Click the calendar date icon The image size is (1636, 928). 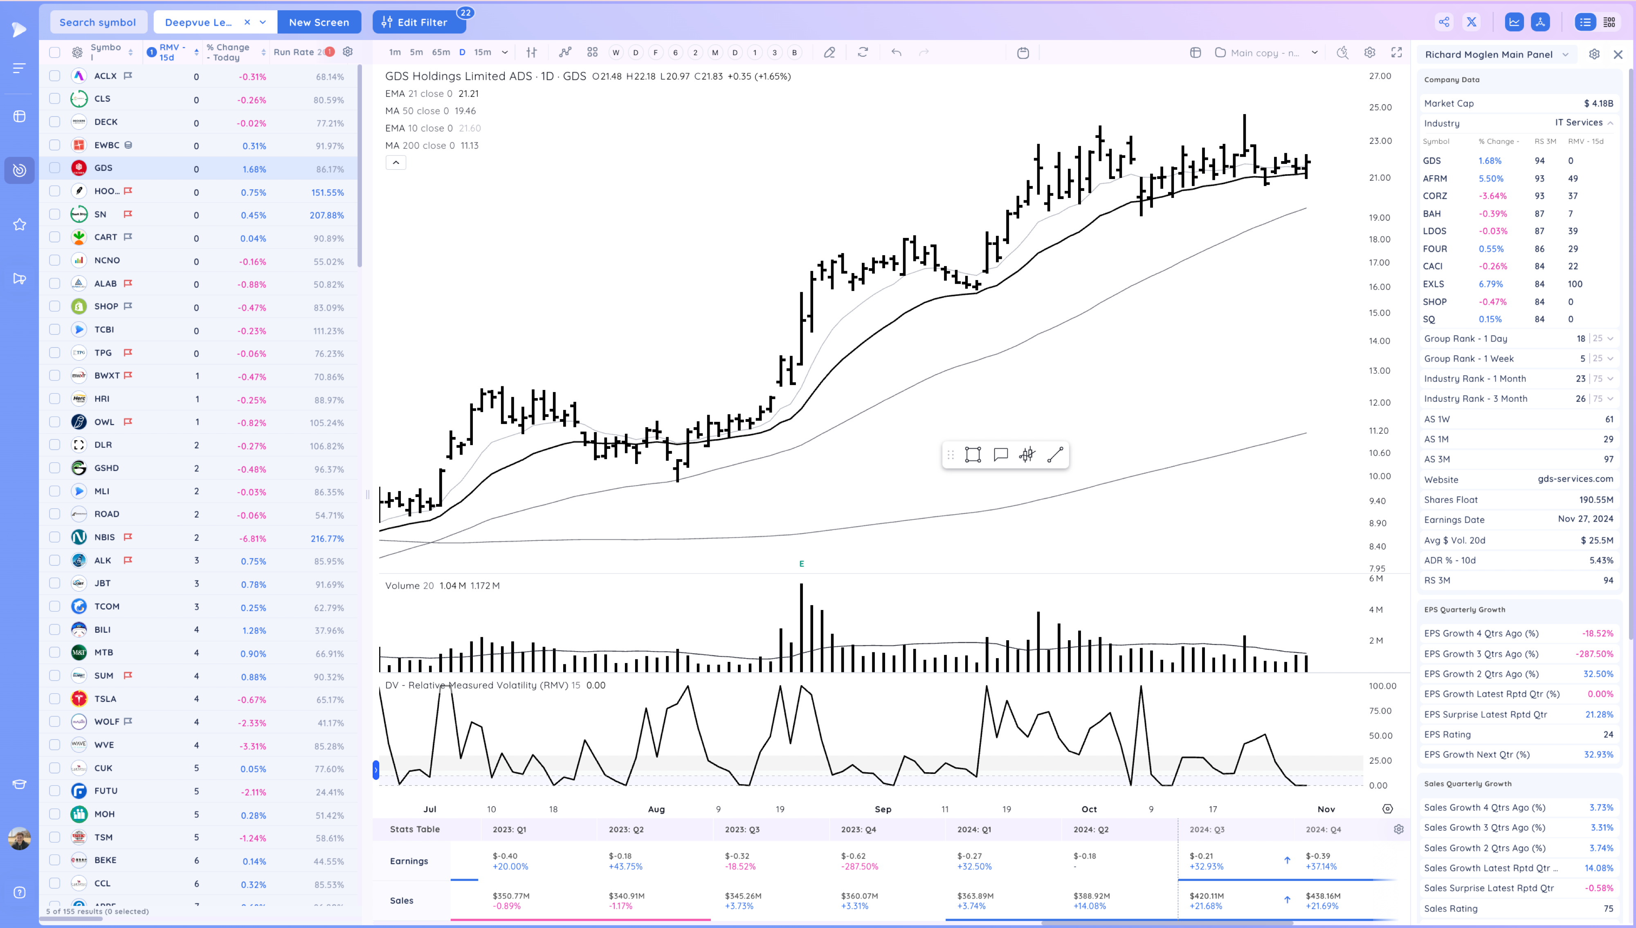1022,53
